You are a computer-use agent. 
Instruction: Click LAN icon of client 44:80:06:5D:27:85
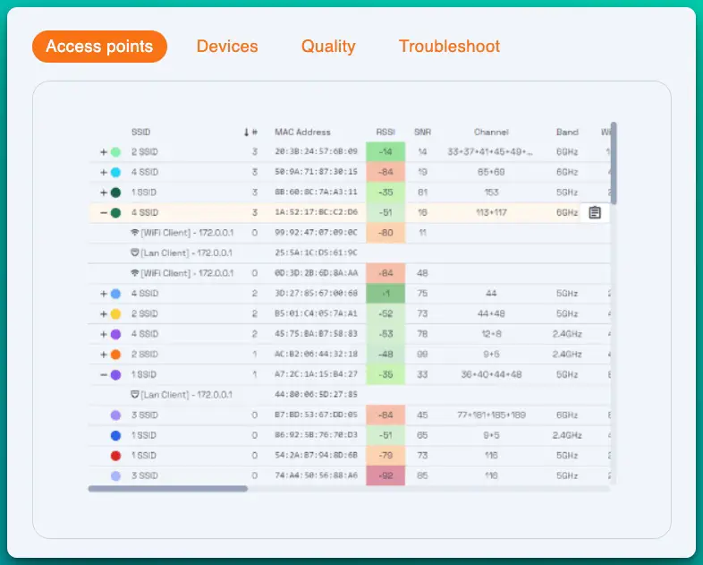click(134, 395)
